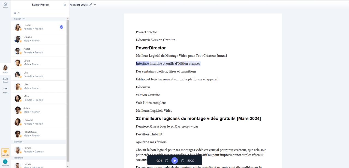Image resolution: width=349 pixels, height=168 pixels.
Task: Click the 50:29 total duration
Action: [x=191, y=161]
